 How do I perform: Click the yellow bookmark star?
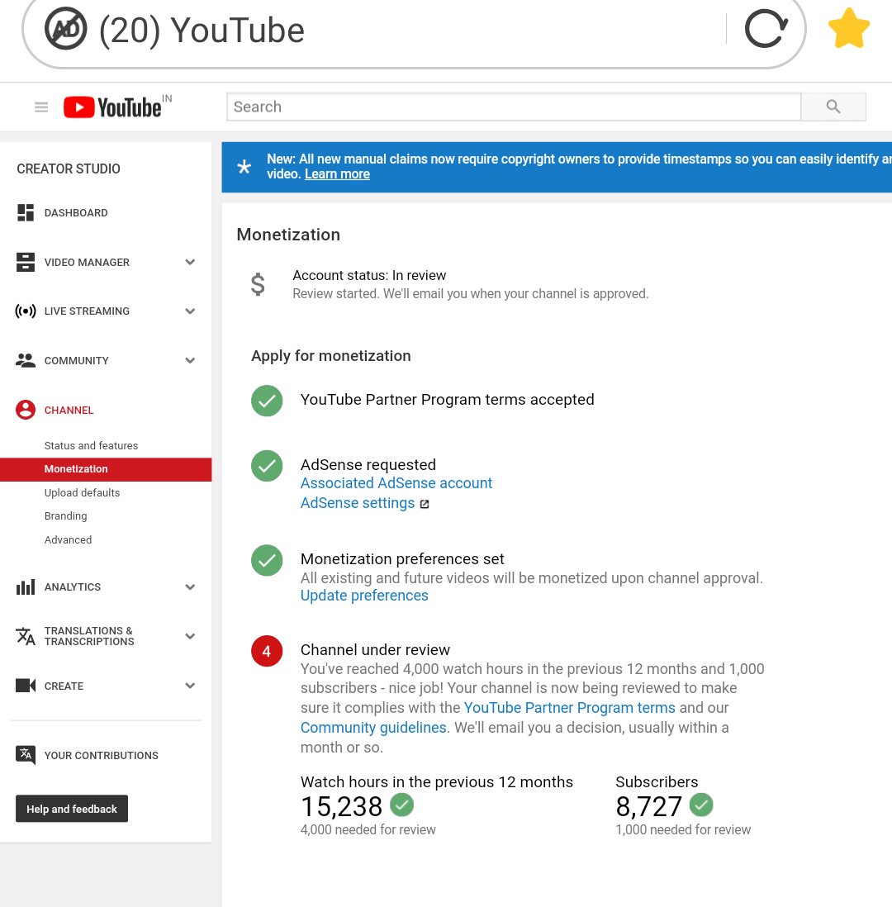pyautogui.click(x=848, y=28)
